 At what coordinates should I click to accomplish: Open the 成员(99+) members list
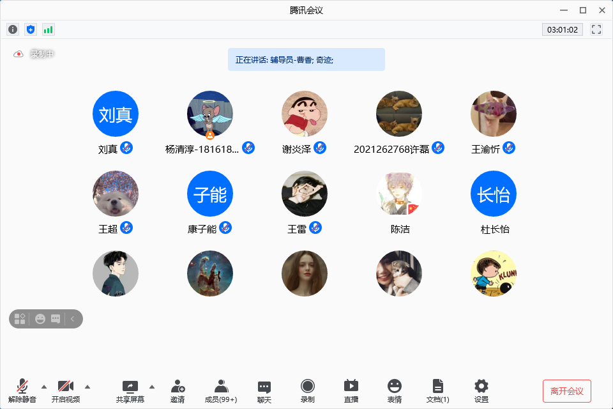pyautogui.click(x=221, y=390)
